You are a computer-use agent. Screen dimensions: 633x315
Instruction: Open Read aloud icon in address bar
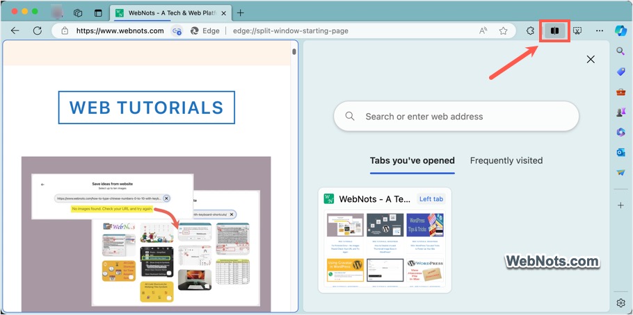[483, 31]
